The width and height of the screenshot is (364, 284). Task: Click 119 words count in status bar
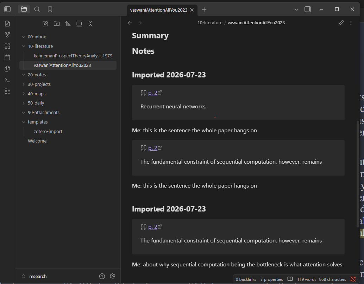[306, 279]
